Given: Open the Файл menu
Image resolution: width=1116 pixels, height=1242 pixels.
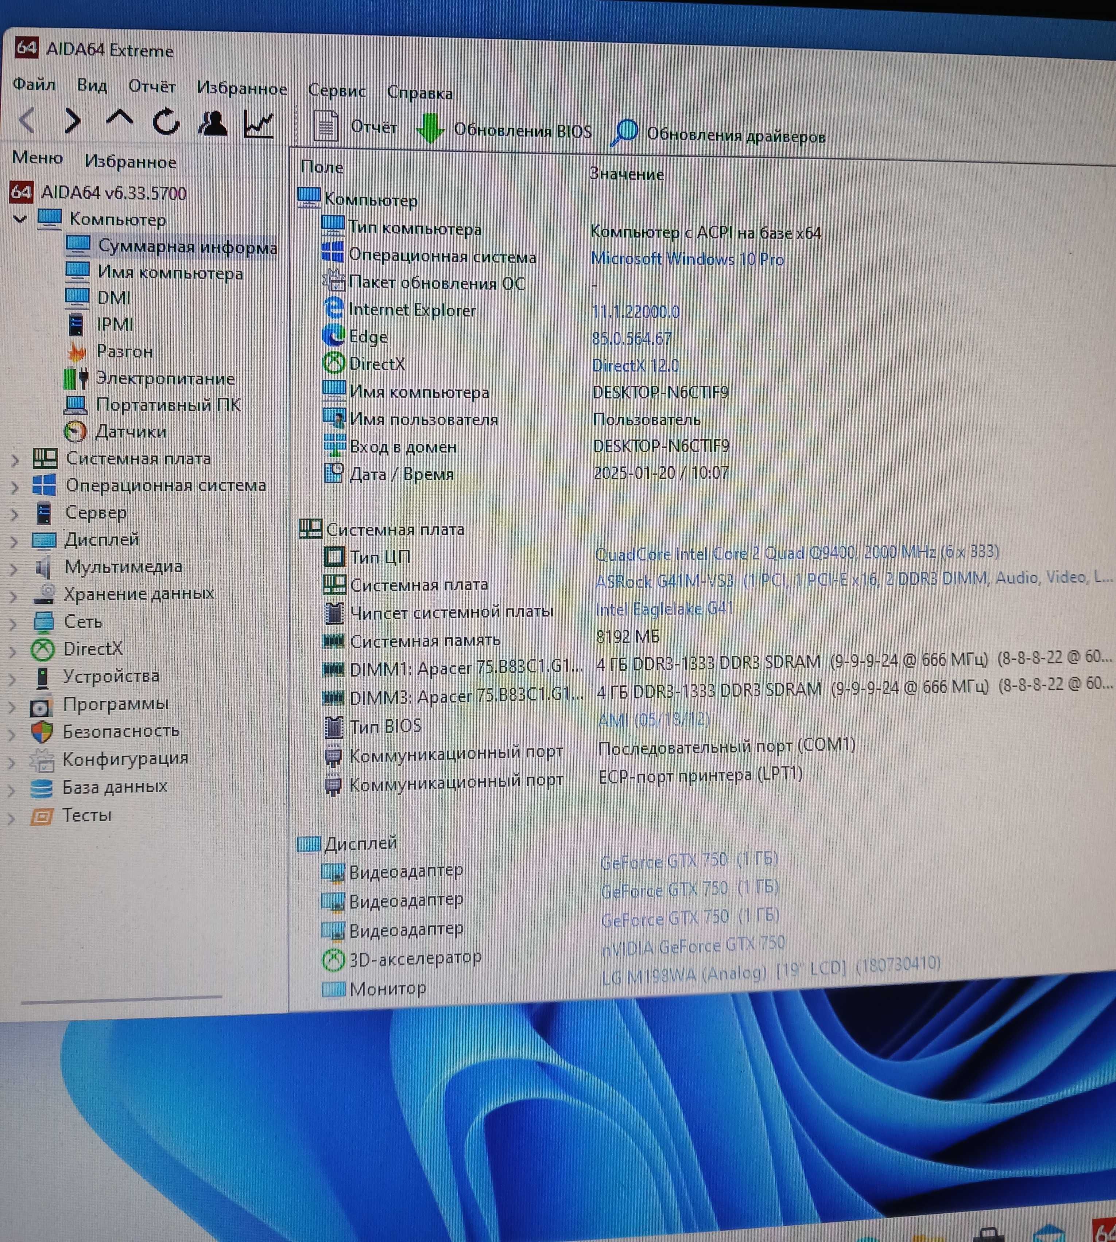Looking at the screenshot, I should [x=34, y=84].
